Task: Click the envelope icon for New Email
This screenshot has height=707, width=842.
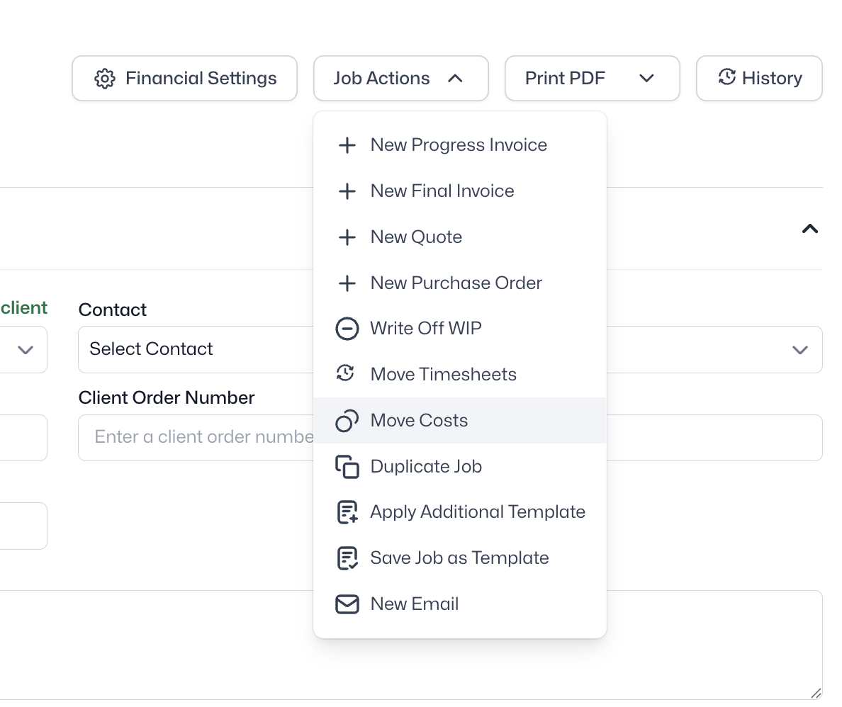Action: pos(347,604)
